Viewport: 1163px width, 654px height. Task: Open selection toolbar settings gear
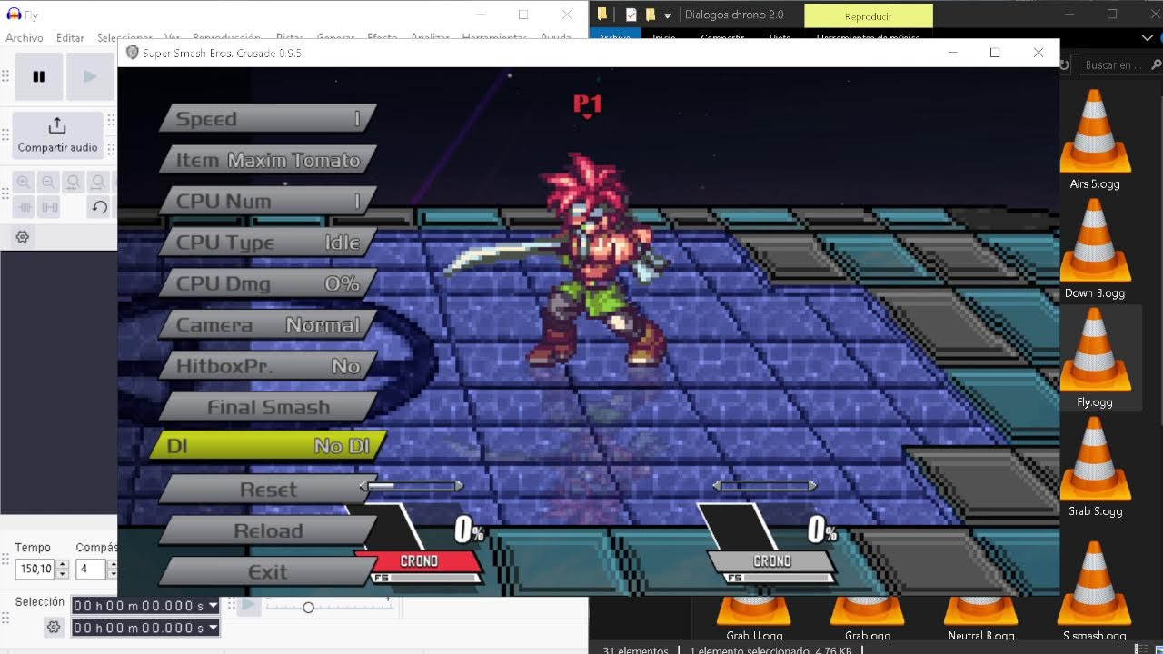[x=54, y=627]
